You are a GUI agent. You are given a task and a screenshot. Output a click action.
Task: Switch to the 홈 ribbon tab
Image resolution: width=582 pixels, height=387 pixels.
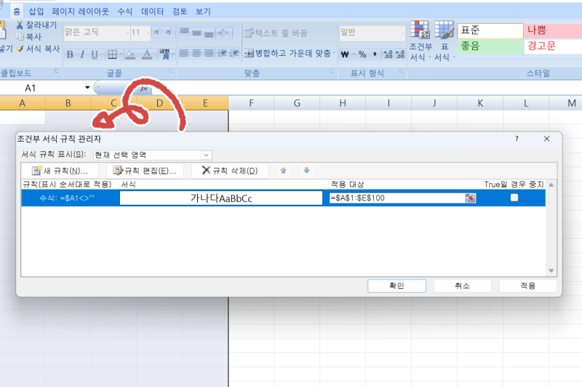point(17,12)
